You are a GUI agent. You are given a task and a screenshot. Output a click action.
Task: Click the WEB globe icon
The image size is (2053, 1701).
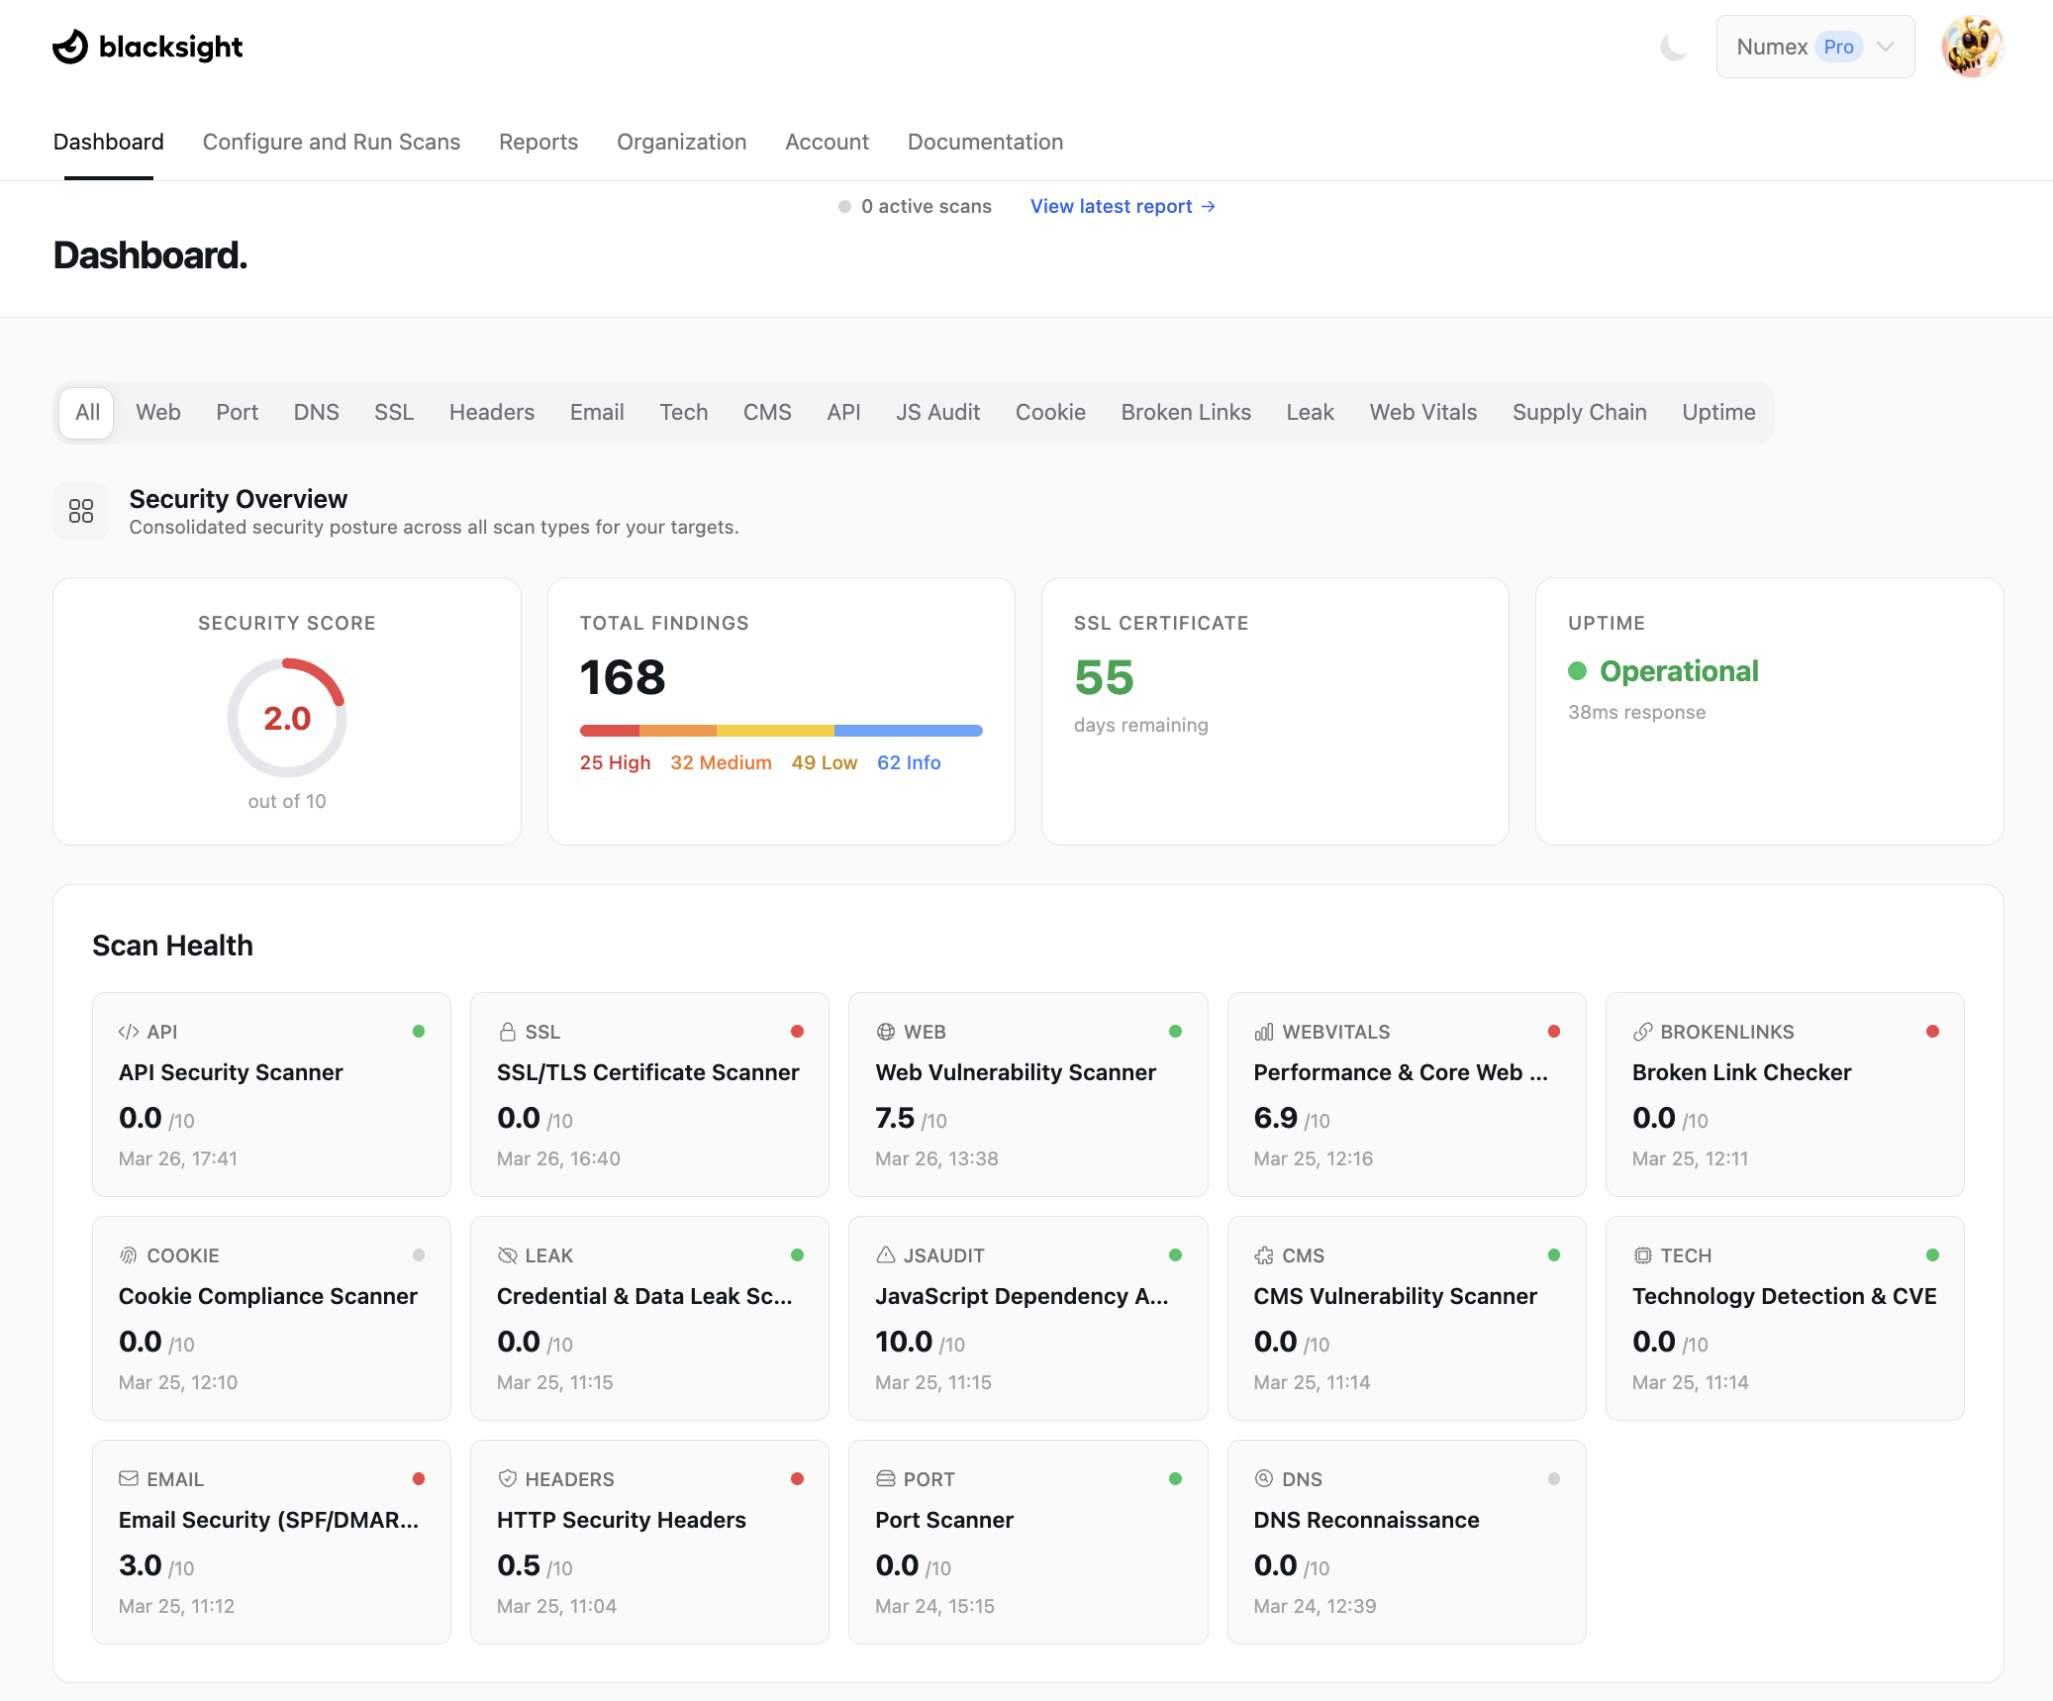[886, 1032]
